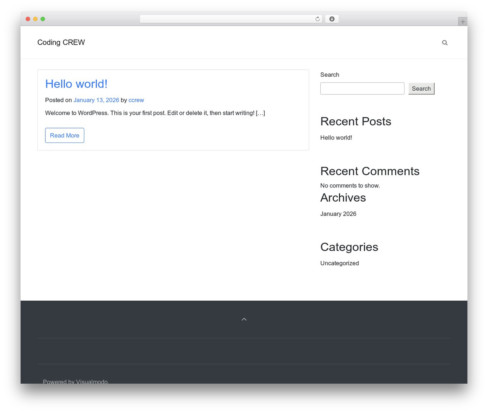The height and width of the screenshot is (413, 488).
Task: Click the Search label above the field
Action: pos(329,75)
